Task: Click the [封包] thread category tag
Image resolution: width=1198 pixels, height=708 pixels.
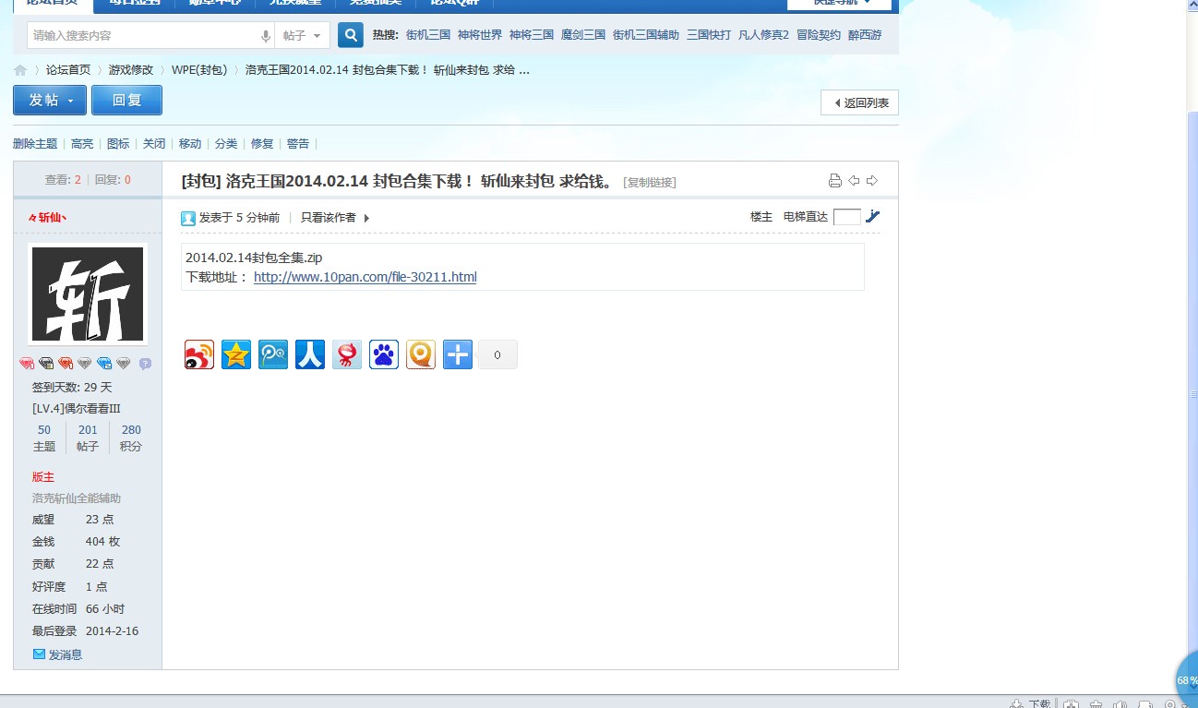Action: coord(201,181)
